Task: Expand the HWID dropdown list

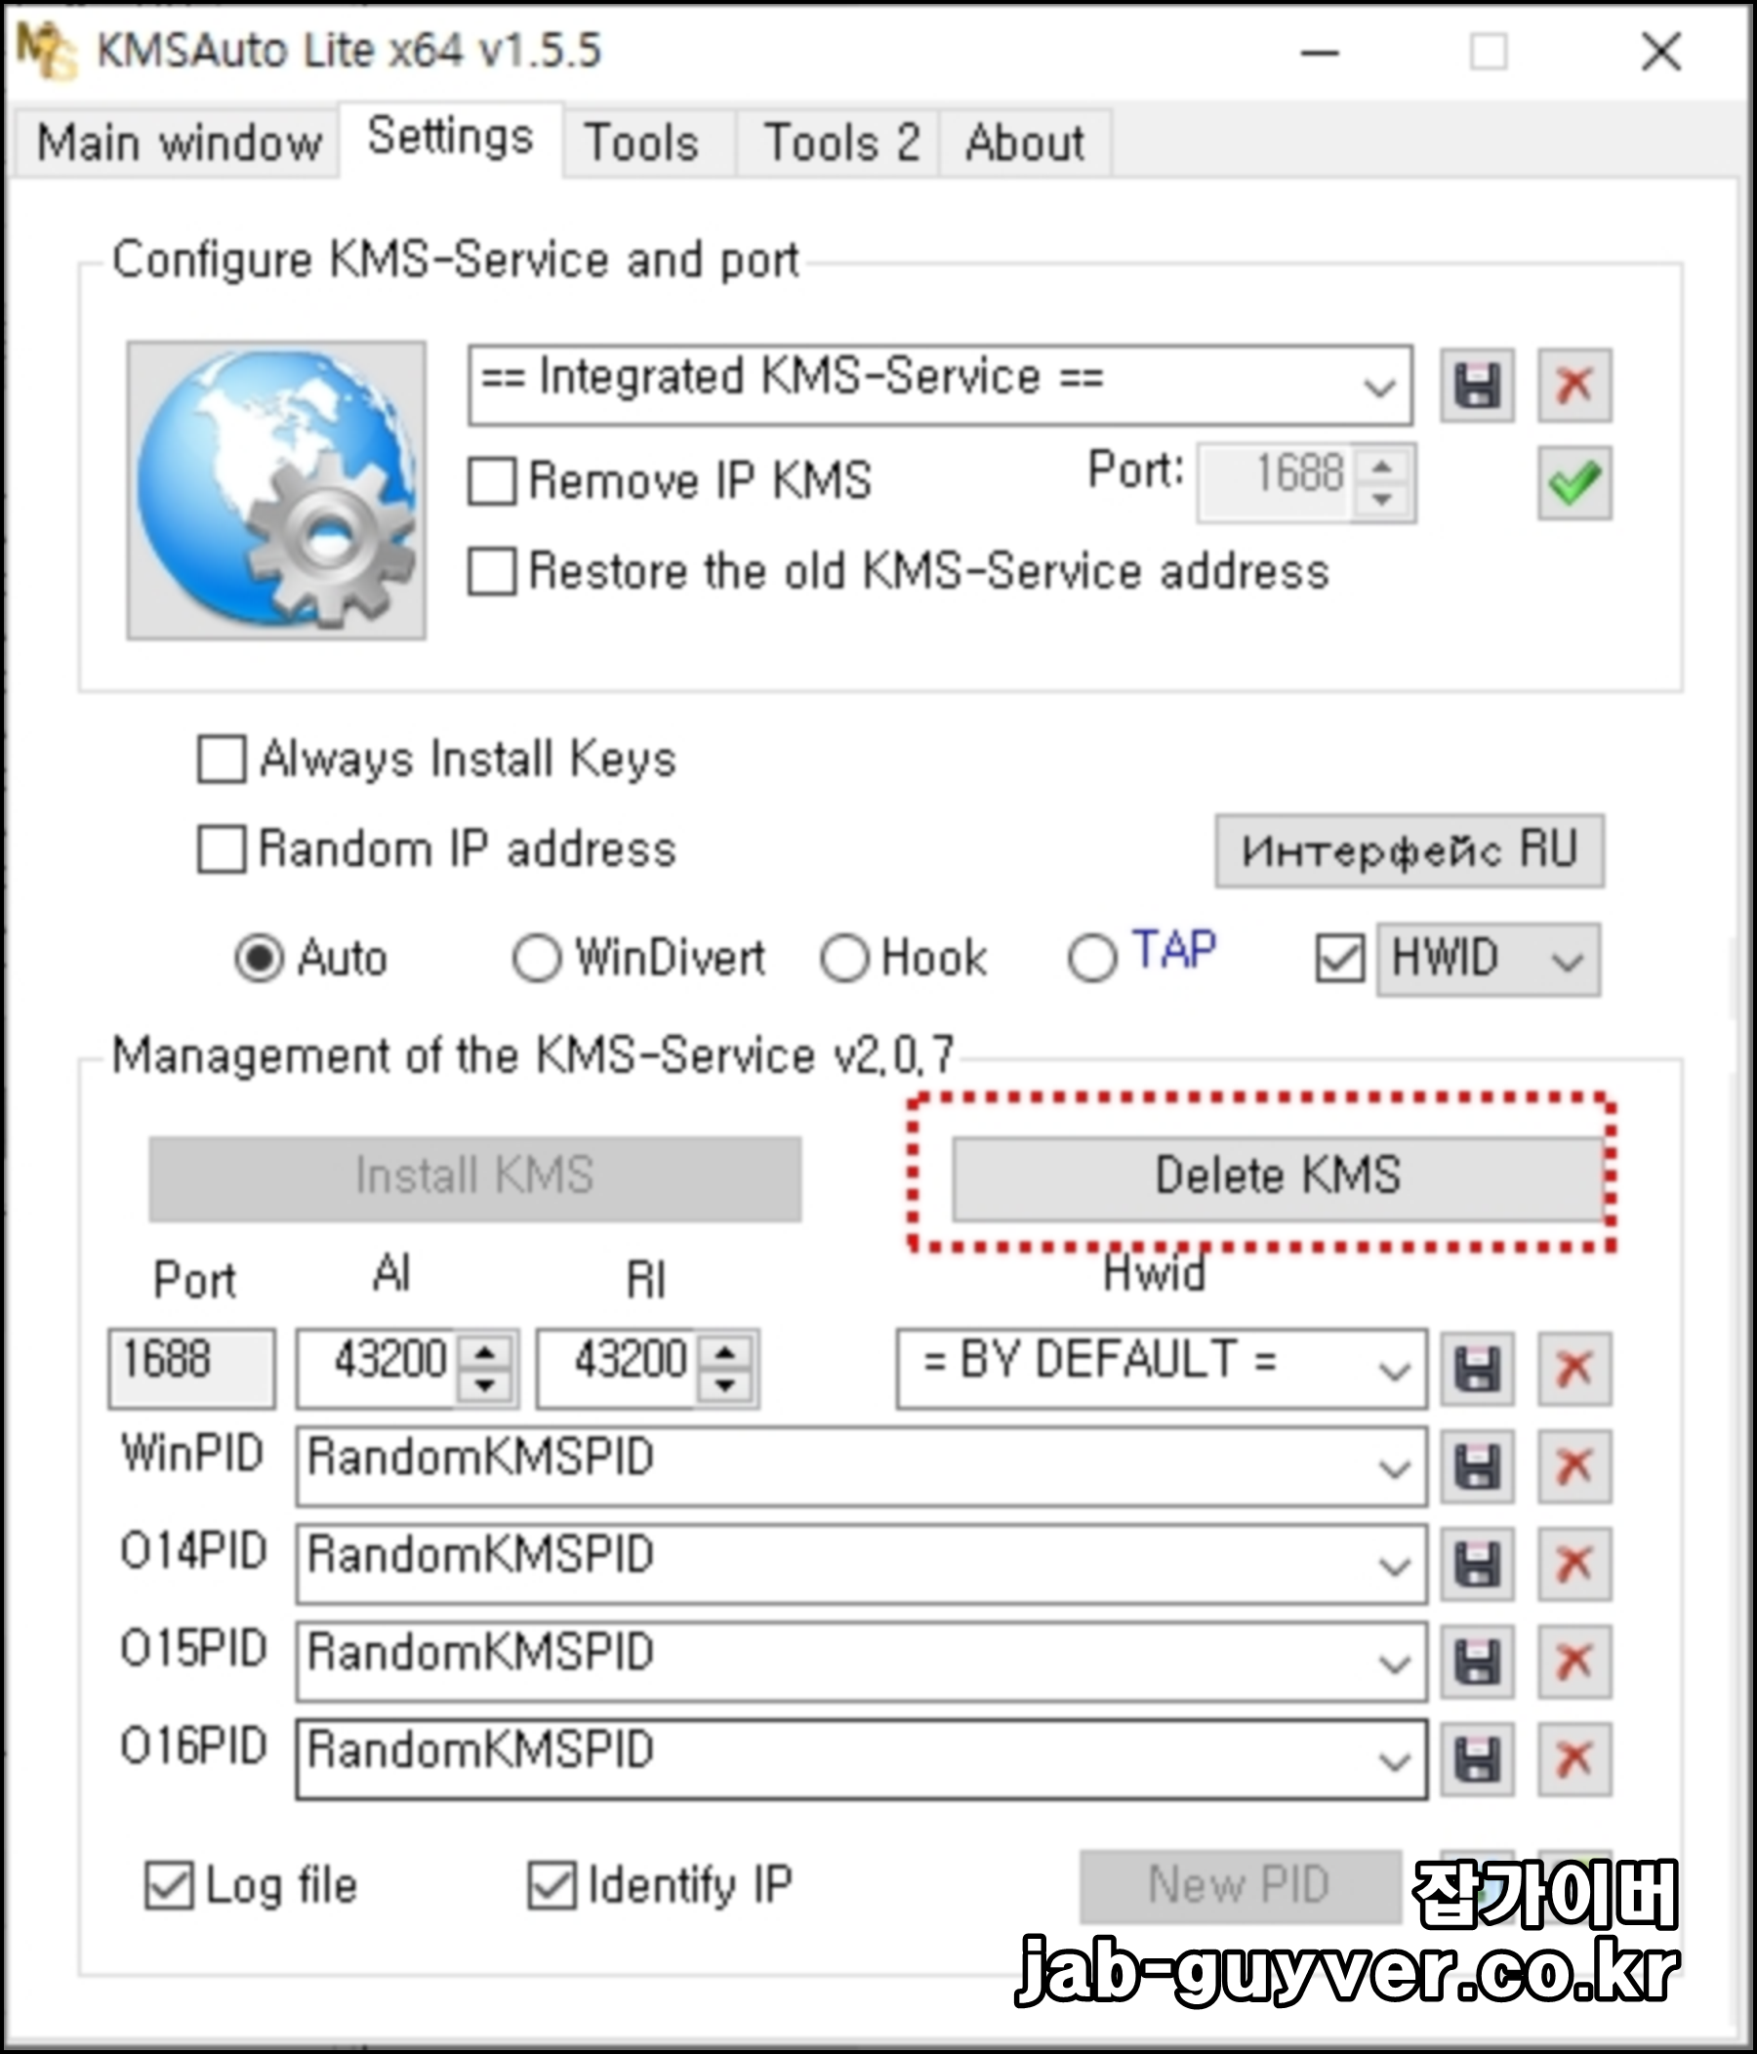Action: tap(1567, 960)
